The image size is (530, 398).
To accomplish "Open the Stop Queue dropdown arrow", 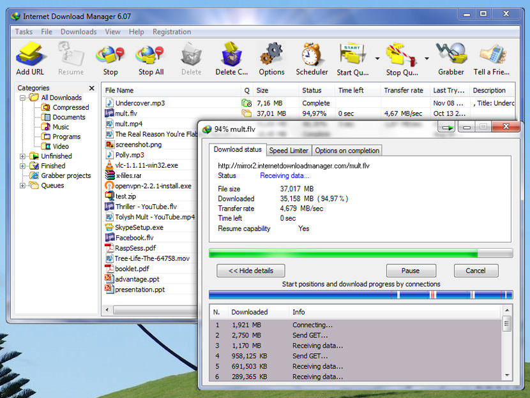I will [427, 59].
